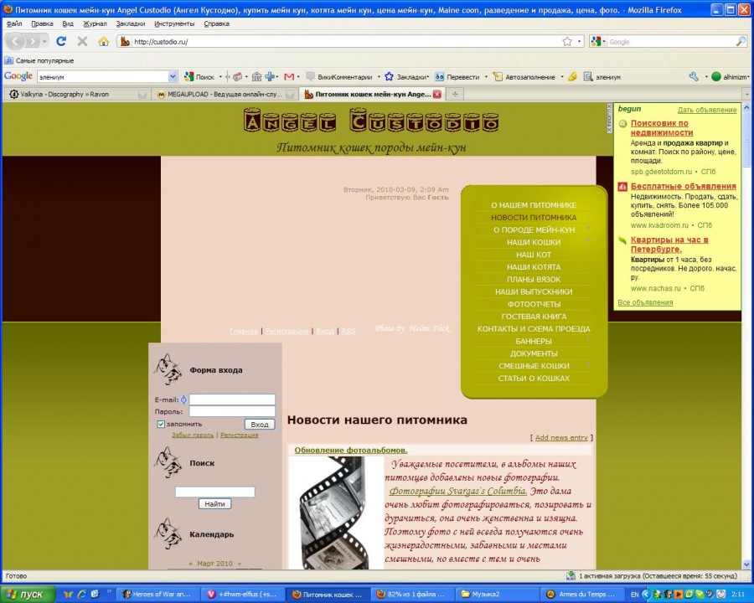Image resolution: width=754 pixels, height=603 pixels.
Task: Expand the Поиск button dropdown arrow
Action: tap(220, 76)
